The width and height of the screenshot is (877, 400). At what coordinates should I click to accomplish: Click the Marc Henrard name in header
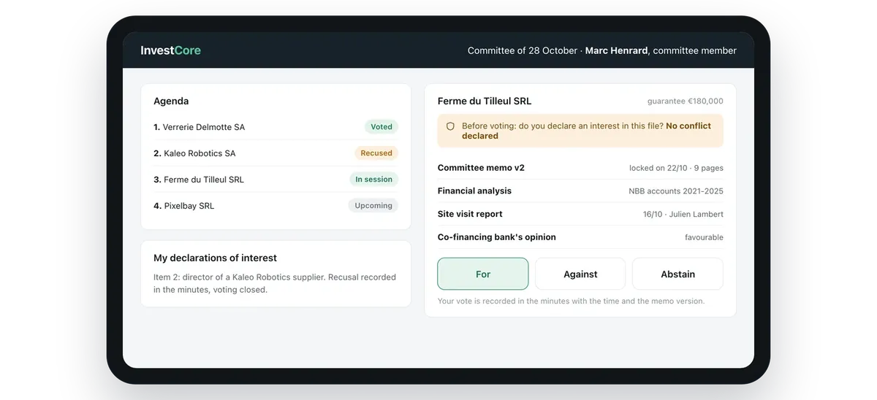pyautogui.click(x=616, y=51)
